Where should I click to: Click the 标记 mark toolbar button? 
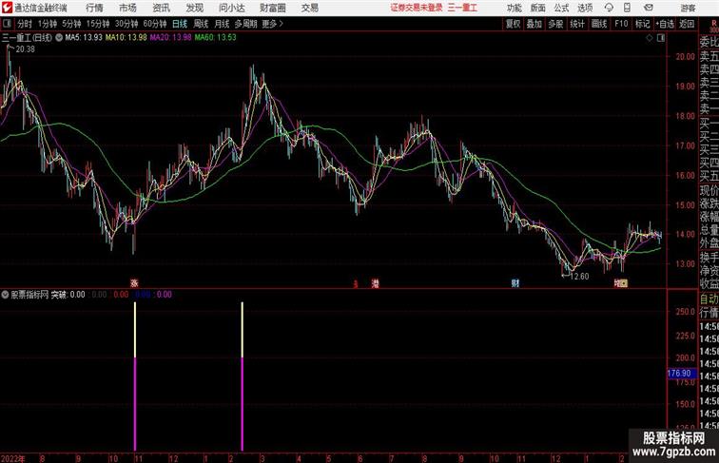coord(642,24)
